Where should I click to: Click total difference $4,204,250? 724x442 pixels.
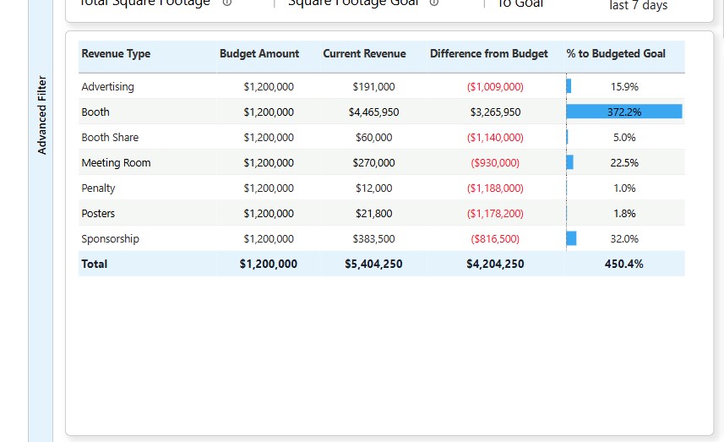click(x=495, y=264)
